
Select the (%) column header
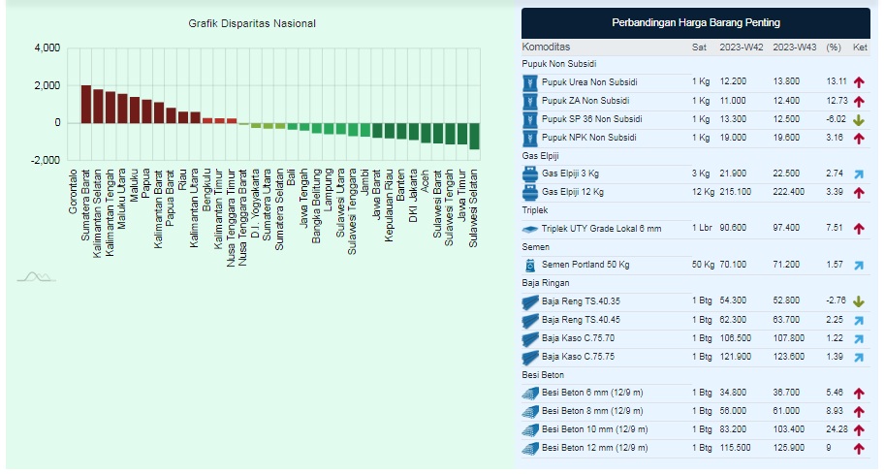coord(834,47)
